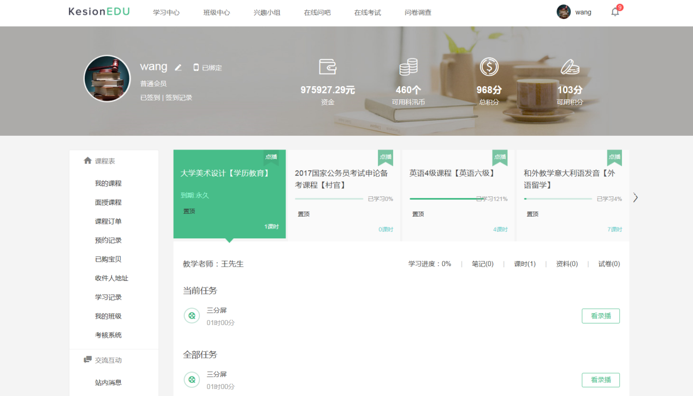Click the green circle icon beside 三分屏 task
Screen dimensions: 693x396
(191, 316)
